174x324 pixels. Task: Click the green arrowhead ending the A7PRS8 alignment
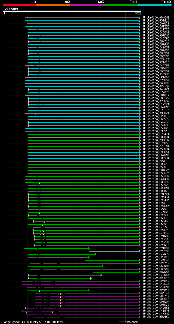(x=101, y=275)
